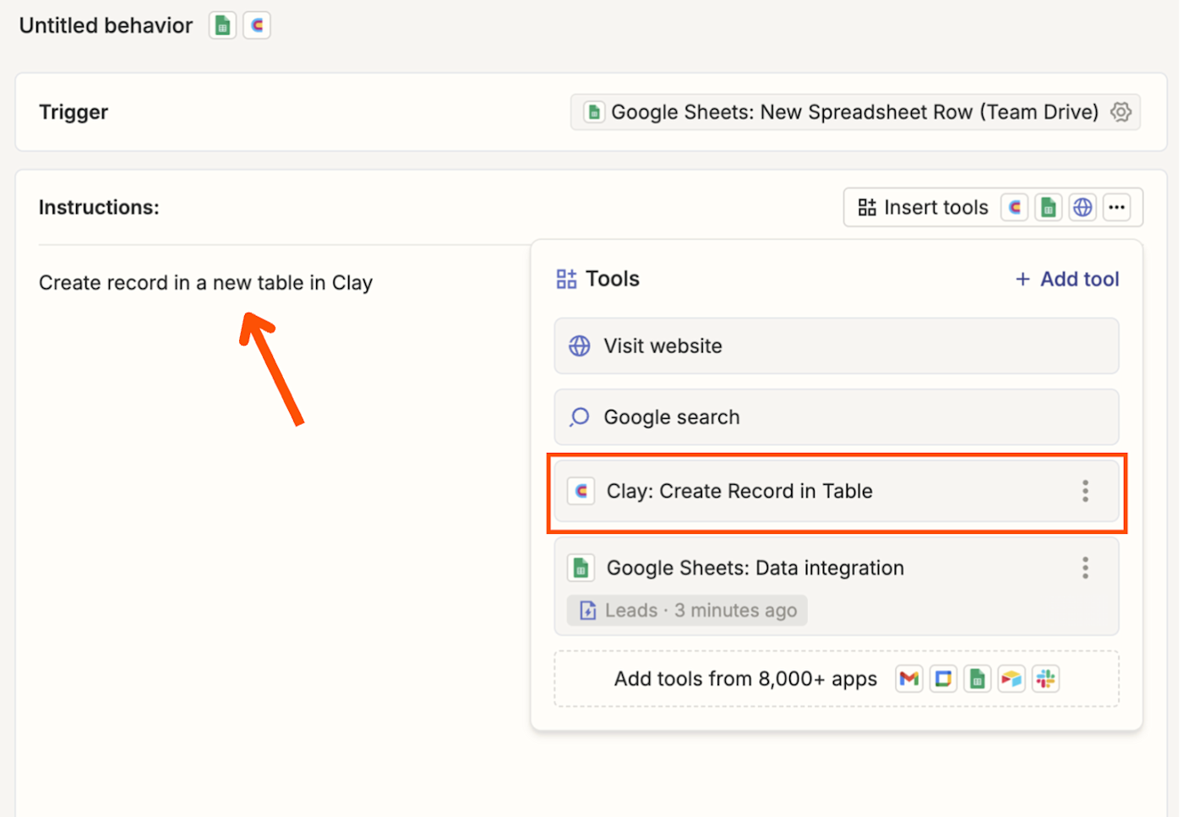
Task: Click Google Sheets icon beside behavior title
Action: pos(223,26)
